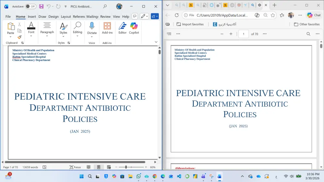
Task: Open the Other favorites folder
Action: 307,24
